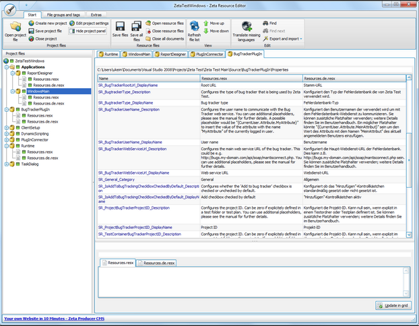Move up green arrow
This screenshot has width=419, height=326.
point(205,24)
